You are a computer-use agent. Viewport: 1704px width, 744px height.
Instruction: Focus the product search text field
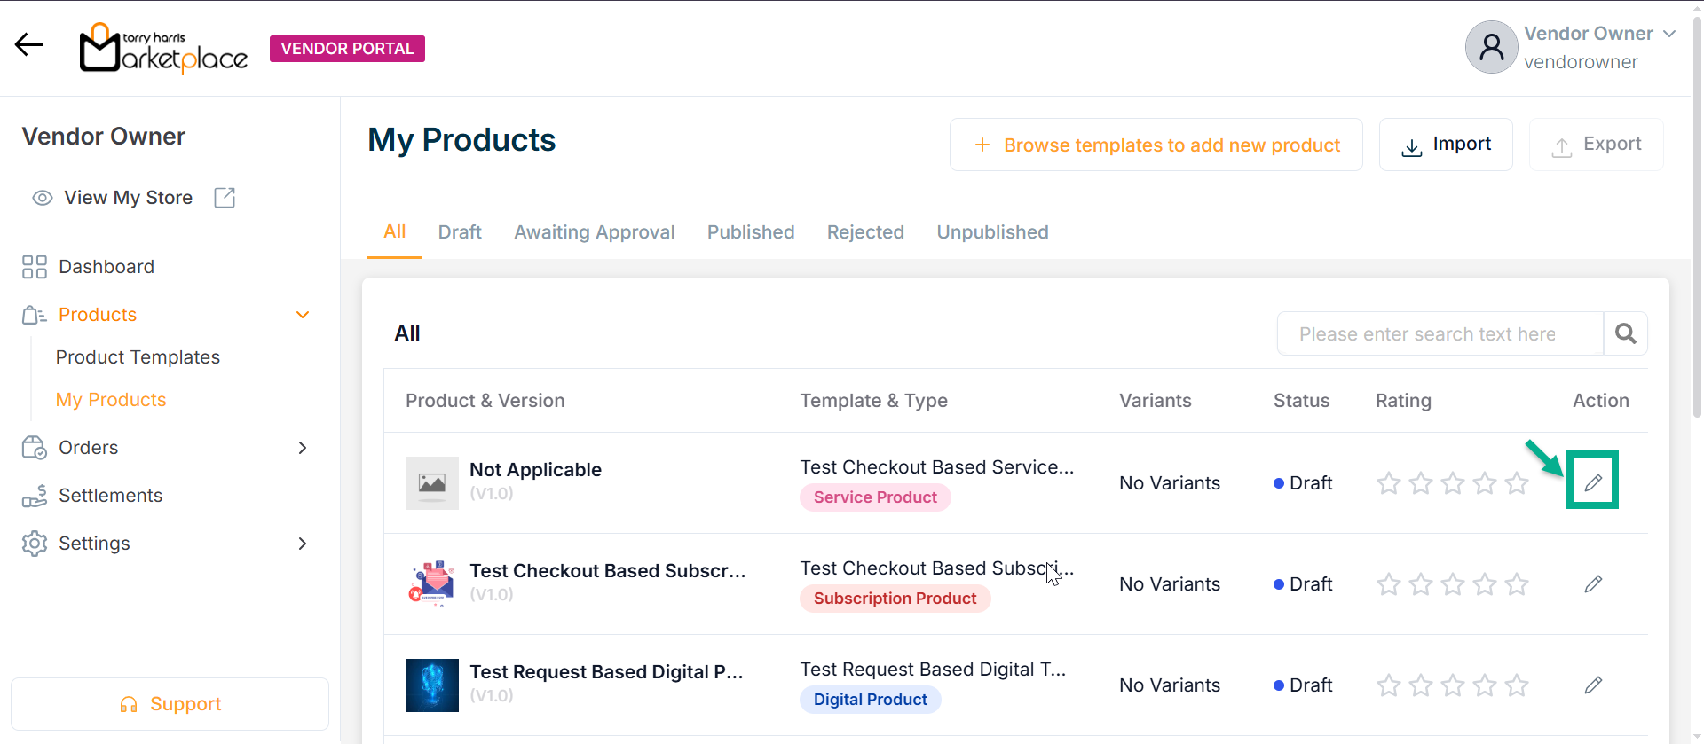1440,333
